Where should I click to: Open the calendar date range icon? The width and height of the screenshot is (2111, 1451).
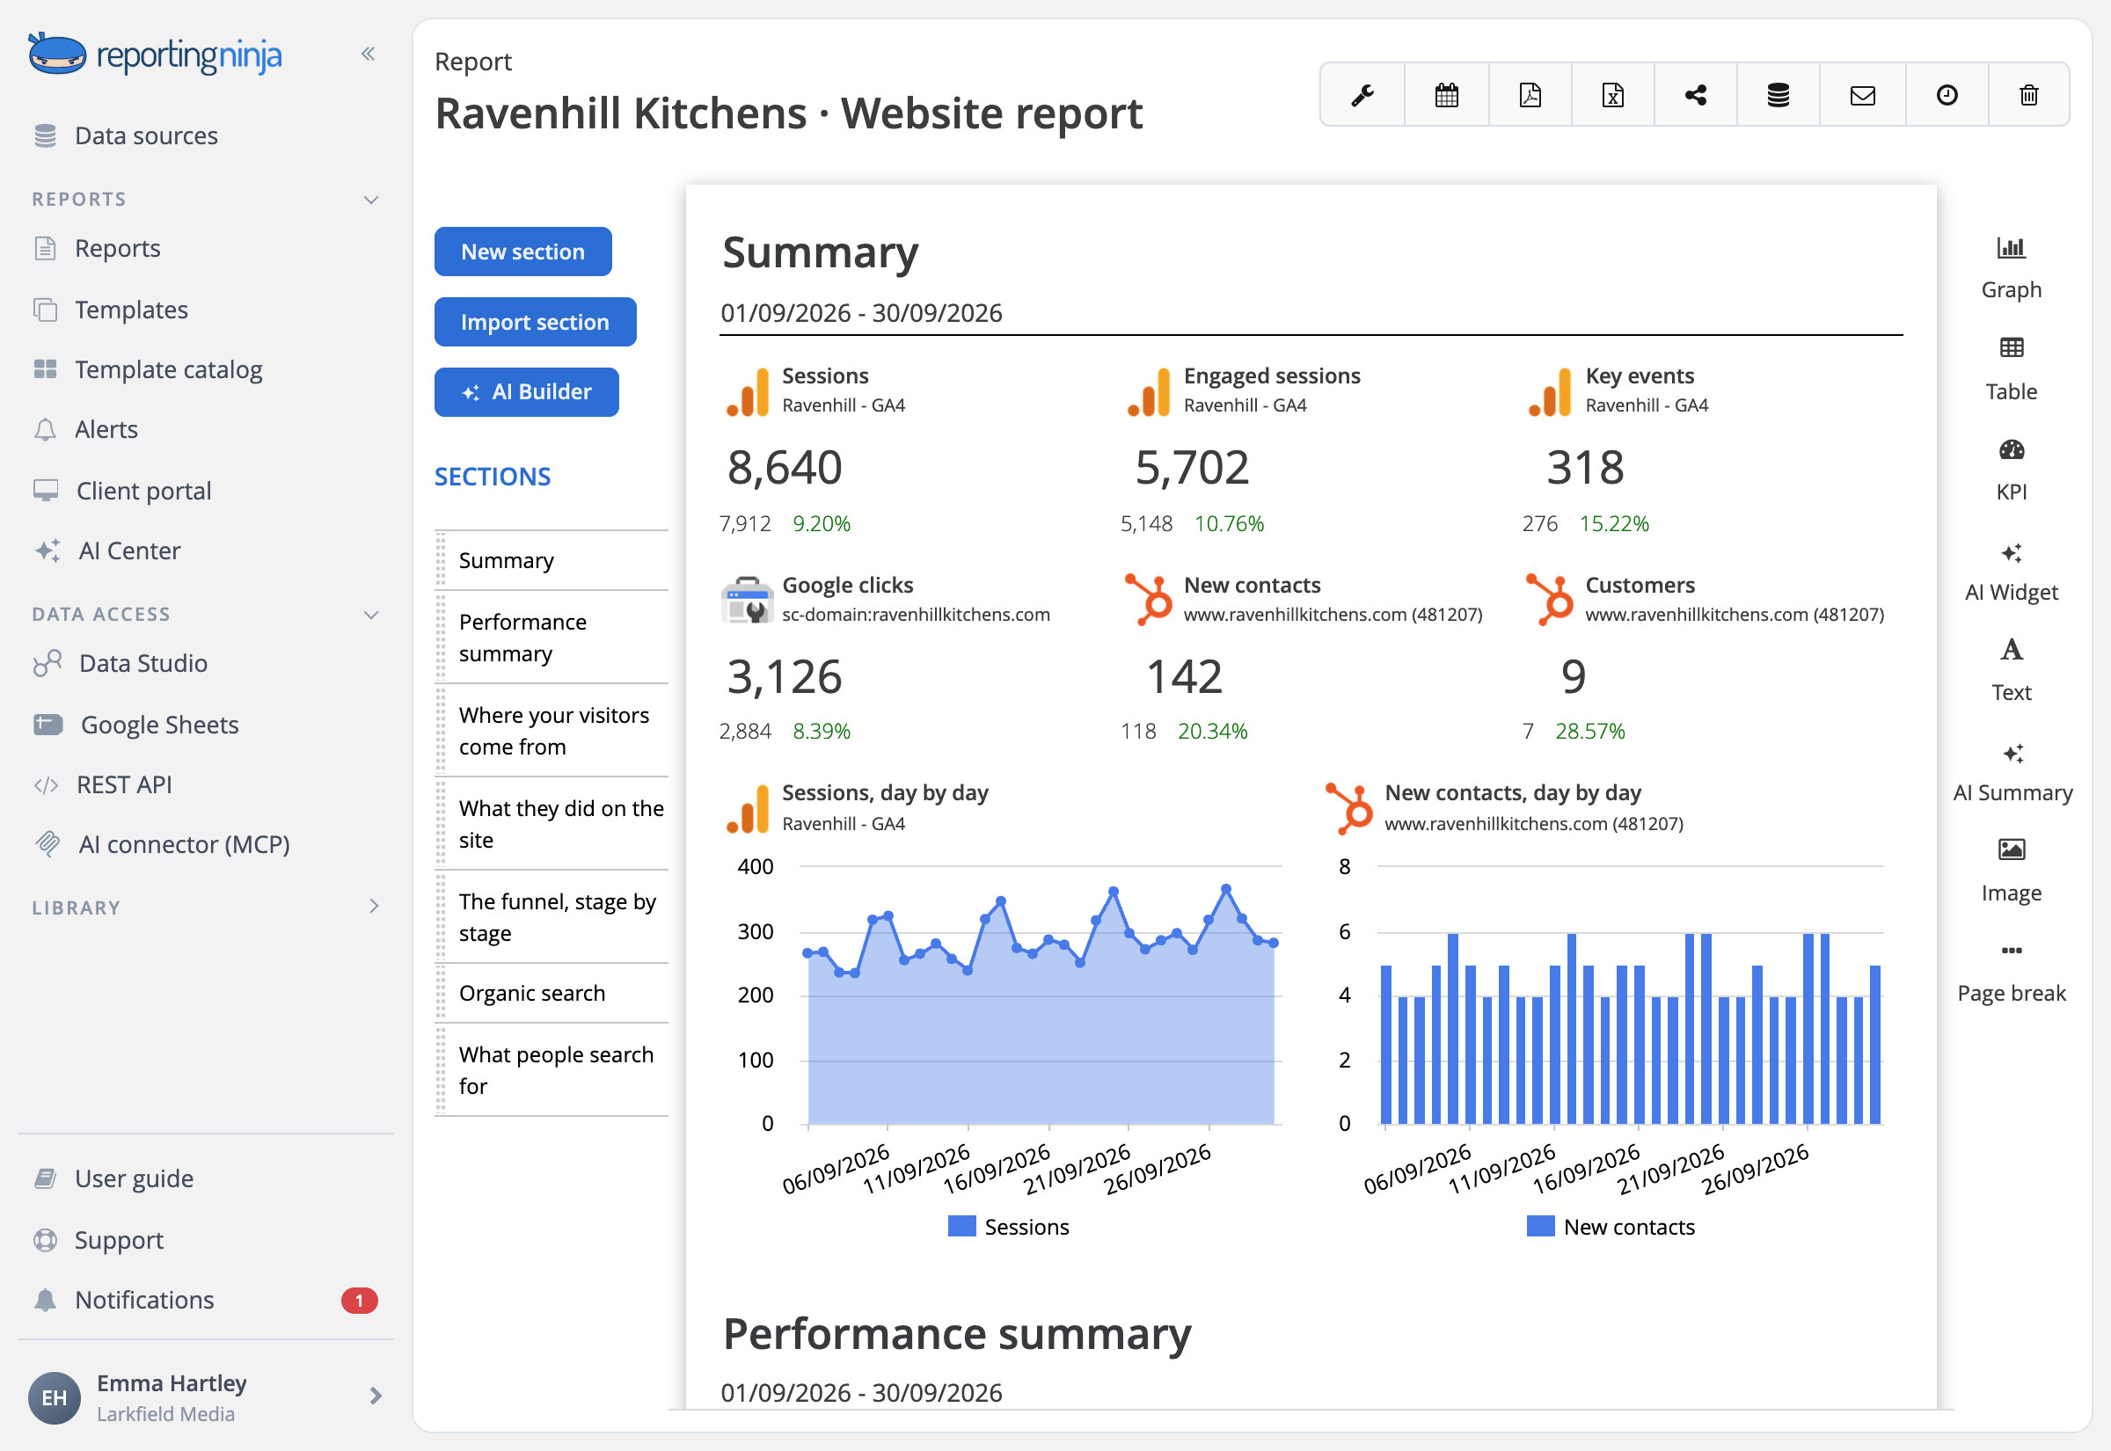point(1445,95)
